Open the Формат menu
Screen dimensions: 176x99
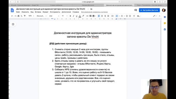(x=45, y=12)
